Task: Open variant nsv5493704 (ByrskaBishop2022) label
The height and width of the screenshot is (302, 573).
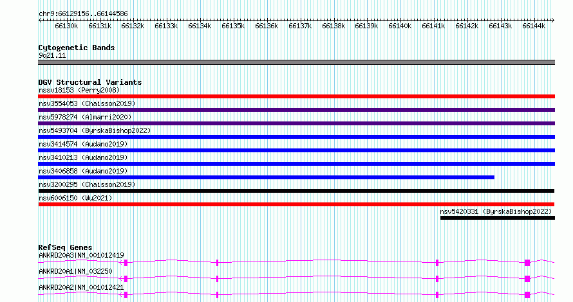Action: (x=95, y=130)
